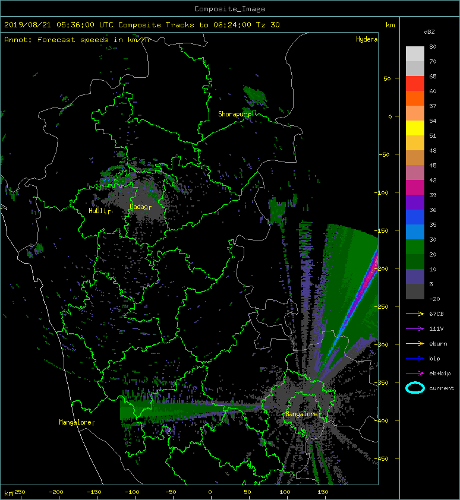Click the -100 tick on vertical axis
Screen dimensions: 460x500
(381, 192)
